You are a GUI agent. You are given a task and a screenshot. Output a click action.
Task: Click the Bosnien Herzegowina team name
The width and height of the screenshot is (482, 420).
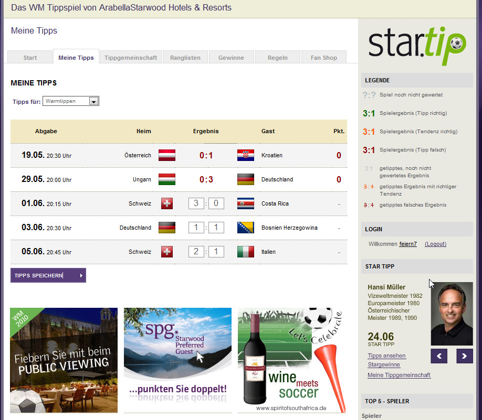tap(289, 228)
